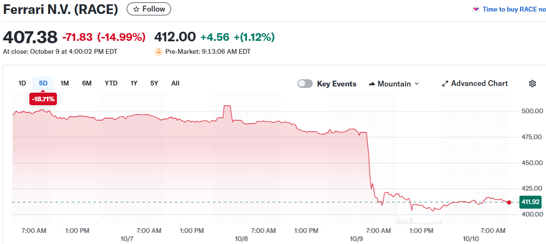Switch to the 5D range tab
This screenshot has width=546, height=244.
pos(43,83)
